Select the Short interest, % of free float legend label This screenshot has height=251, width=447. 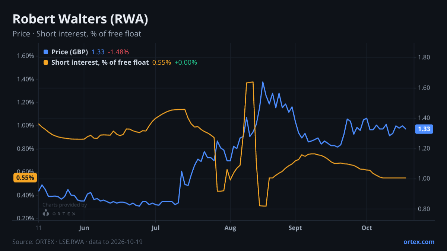coord(100,62)
